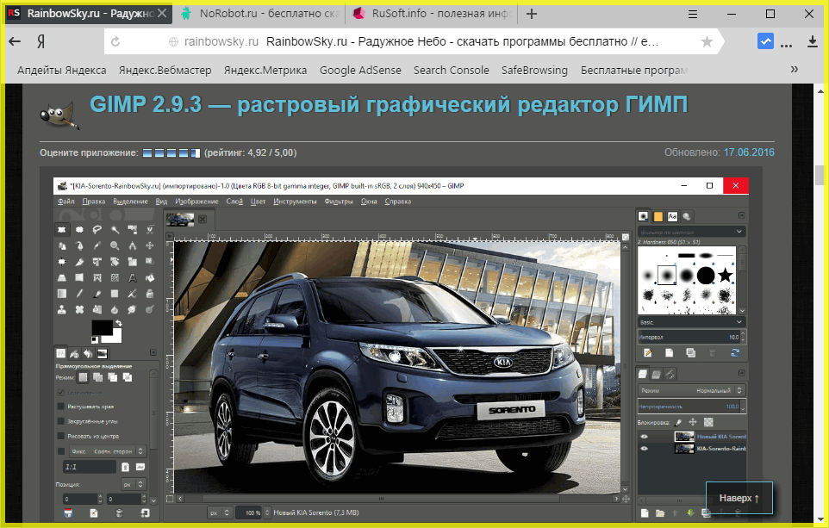Image resolution: width=829 pixels, height=528 pixels.
Task: Click the star to bookmark the page
Action: pos(707,41)
